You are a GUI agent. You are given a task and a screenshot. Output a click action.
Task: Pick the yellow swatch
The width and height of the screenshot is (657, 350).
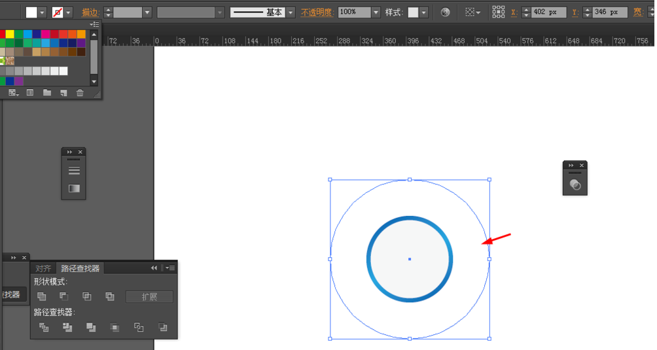(x=10, y=34)
